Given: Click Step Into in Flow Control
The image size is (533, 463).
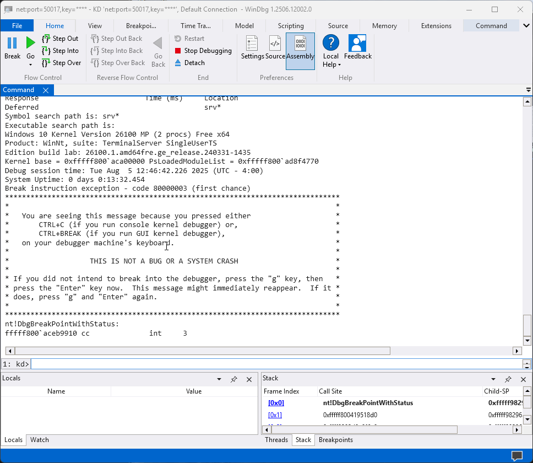Looking at the screenshot, I should [60, 51].
